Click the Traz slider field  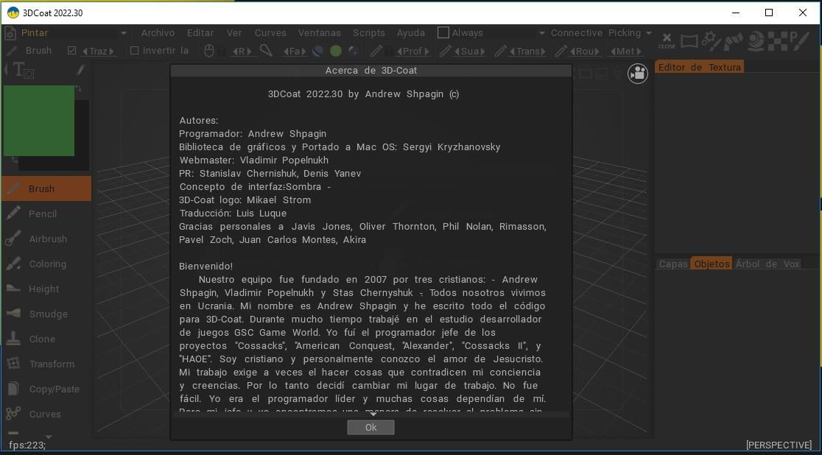[99, 51]
